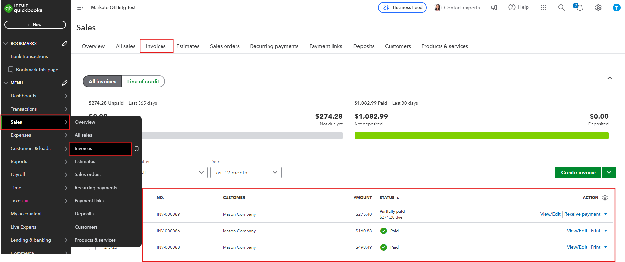Click invoice number INV-000089
Image resolution: width=625 pixels, height=262 pixels.
[168, 214]
